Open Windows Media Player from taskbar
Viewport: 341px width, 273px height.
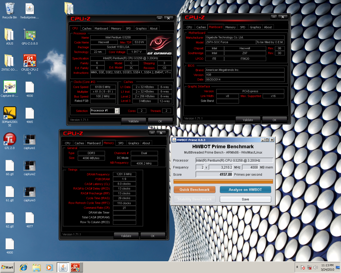coord(49,267)
